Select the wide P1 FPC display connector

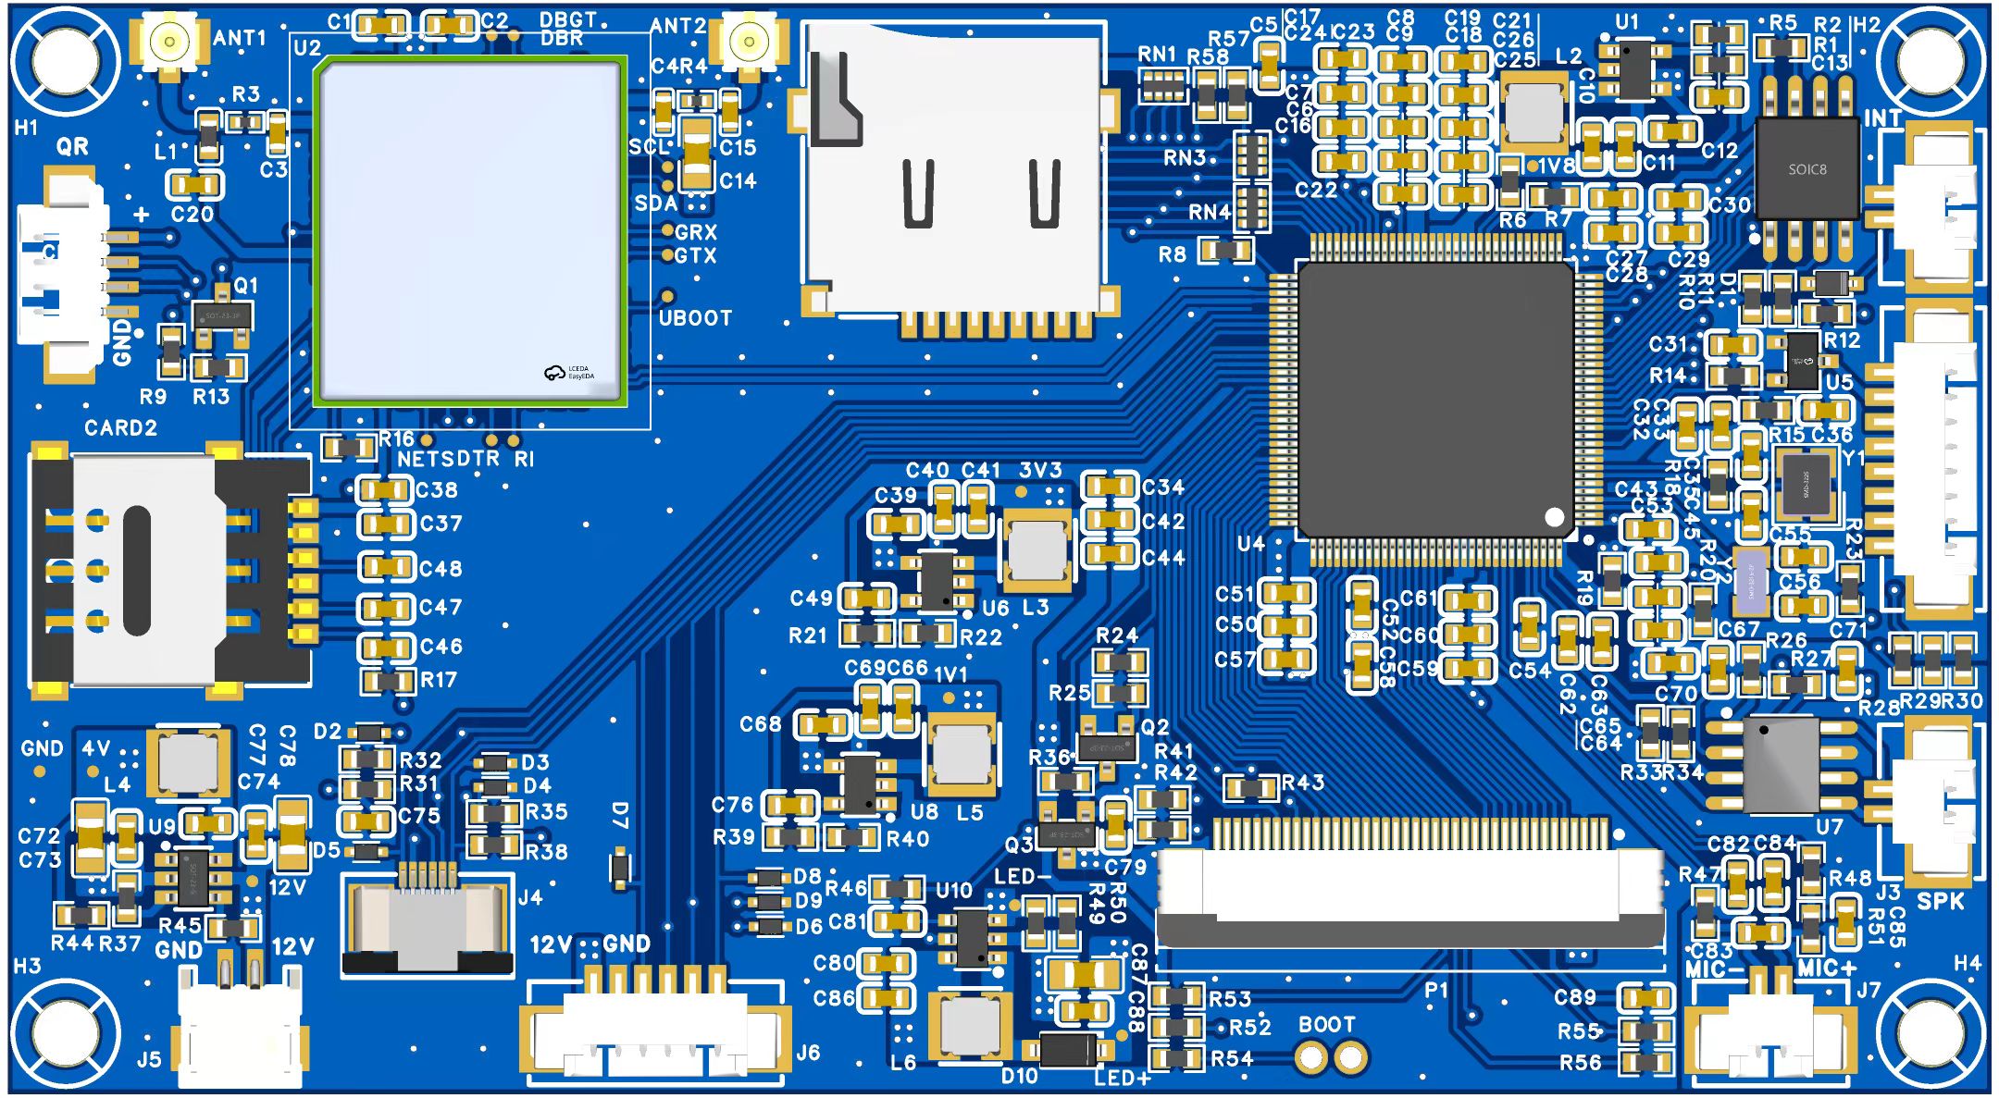[x=1409, y=883]
